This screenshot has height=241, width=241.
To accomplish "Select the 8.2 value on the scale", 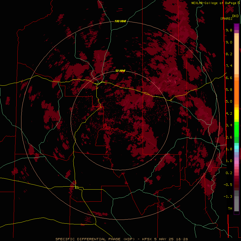I will pyautogui.click(x=229, y=54).
